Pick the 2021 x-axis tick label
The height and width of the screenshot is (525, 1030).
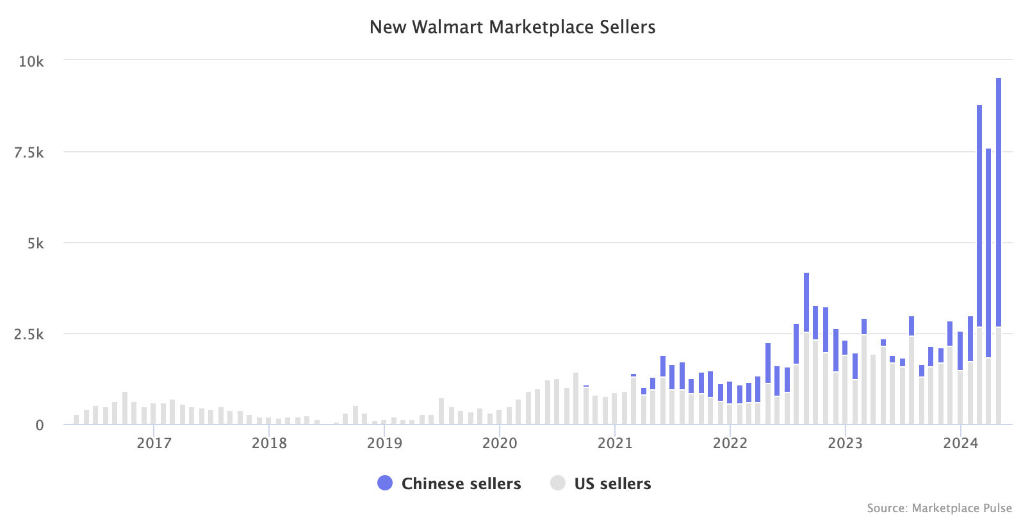tap(615, 443)
